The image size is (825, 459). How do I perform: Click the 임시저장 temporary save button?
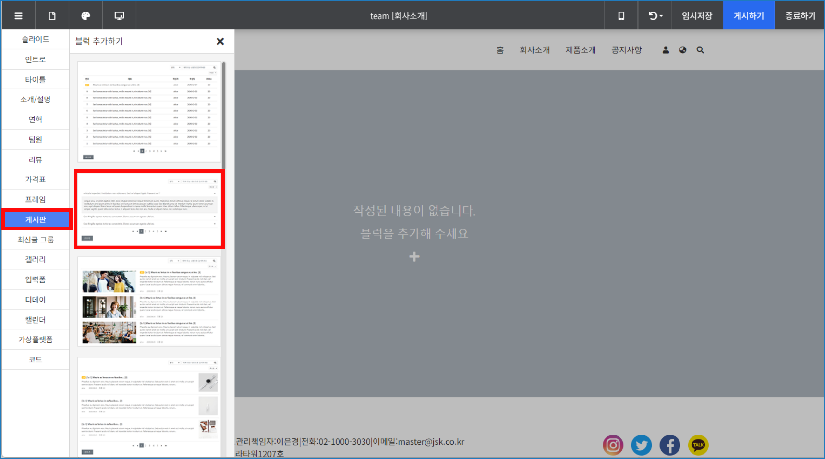point(697,16)
